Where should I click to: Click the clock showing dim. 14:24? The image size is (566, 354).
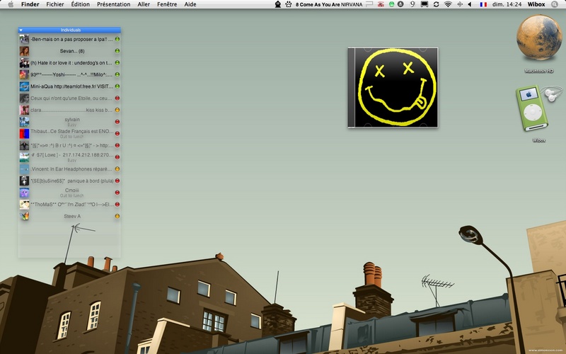pyautogui.click(x=507, y=4)
